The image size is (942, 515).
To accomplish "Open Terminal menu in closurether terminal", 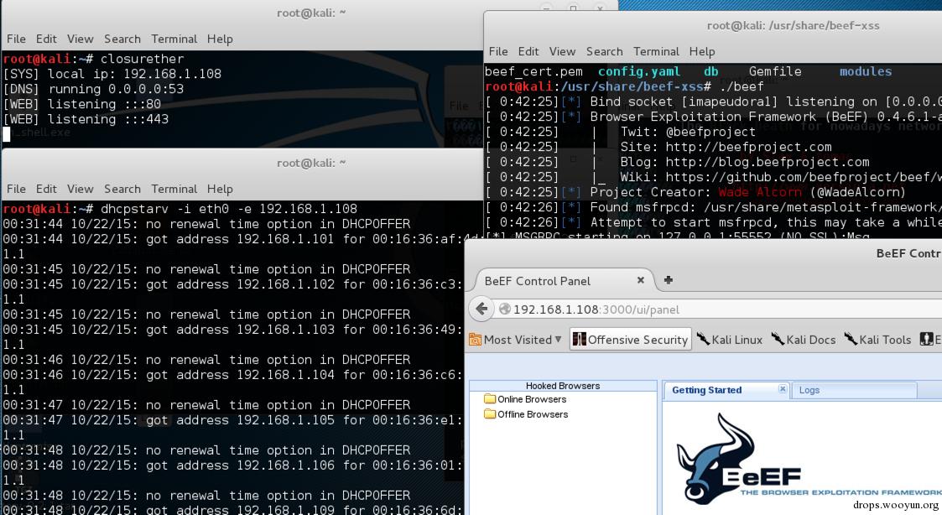I will point(174,39).
